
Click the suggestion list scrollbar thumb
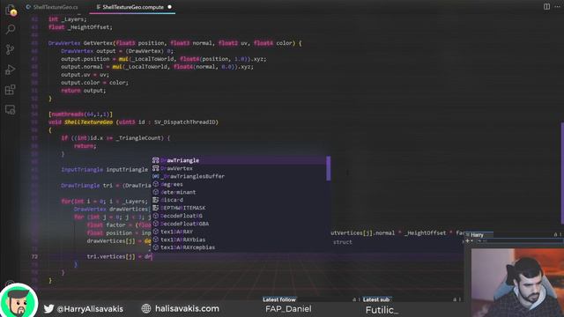[328, 168]
